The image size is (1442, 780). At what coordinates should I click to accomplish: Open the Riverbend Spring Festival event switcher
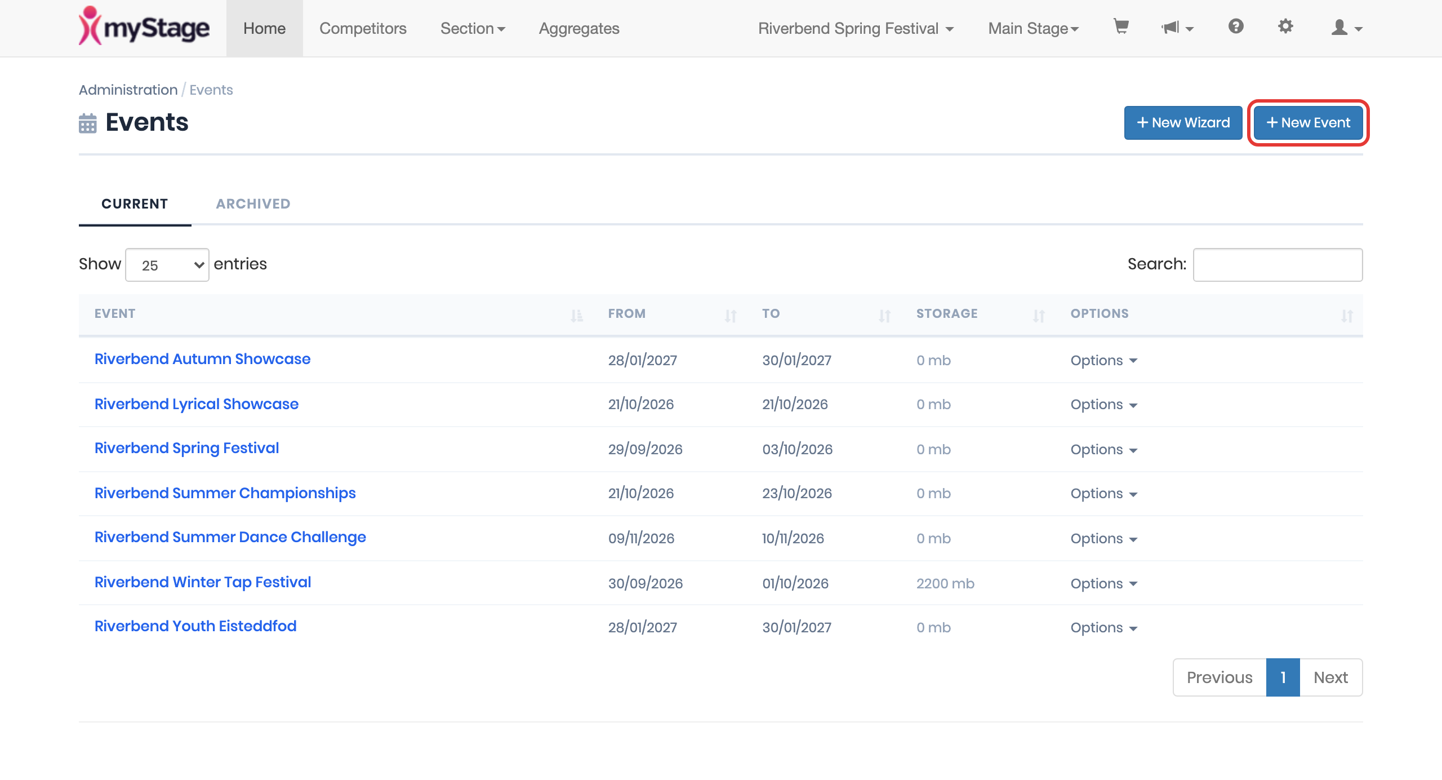point(856,28)
